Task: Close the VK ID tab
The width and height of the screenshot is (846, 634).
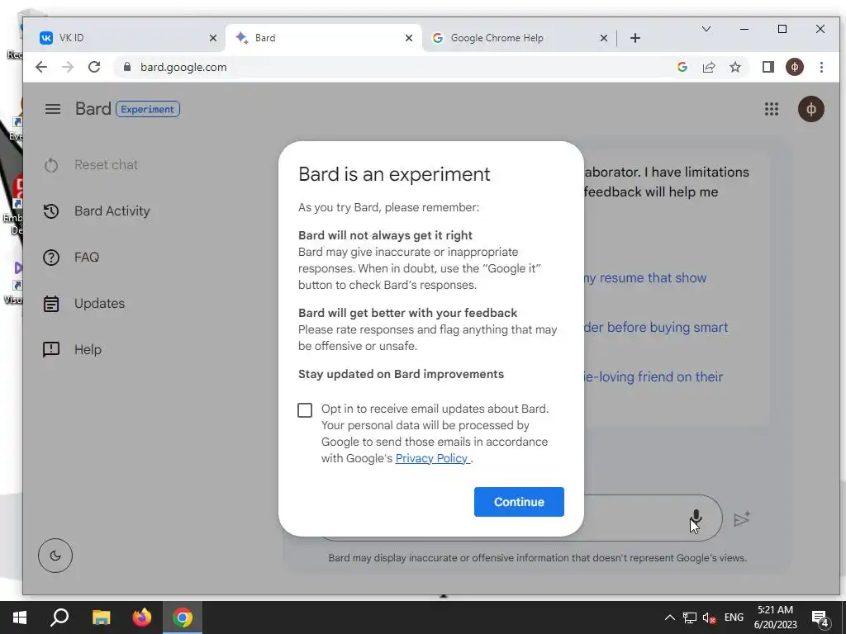Action: tap(213, 38)
